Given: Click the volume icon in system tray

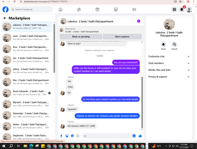Looking at the screenshot, I should pos(177,146).
